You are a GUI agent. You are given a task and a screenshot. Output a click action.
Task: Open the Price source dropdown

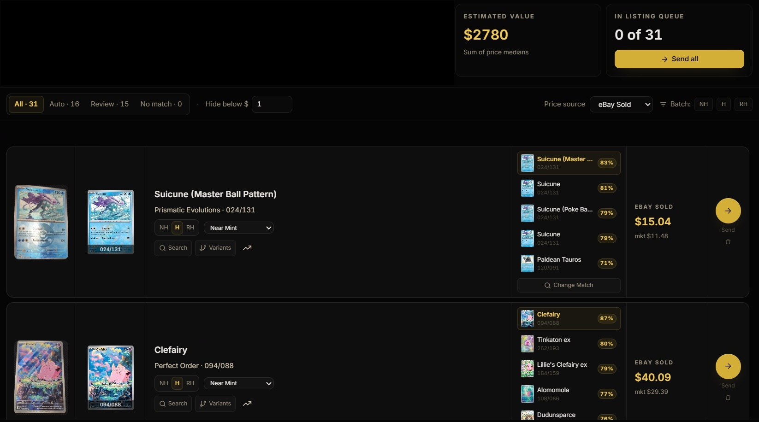[621, 105]
